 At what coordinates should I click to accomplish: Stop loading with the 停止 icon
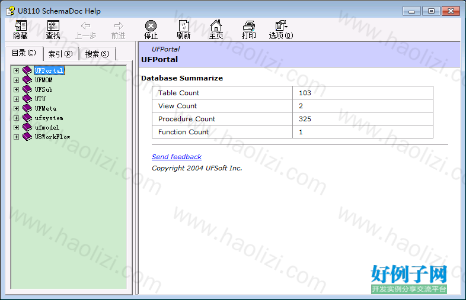point(151,26)
